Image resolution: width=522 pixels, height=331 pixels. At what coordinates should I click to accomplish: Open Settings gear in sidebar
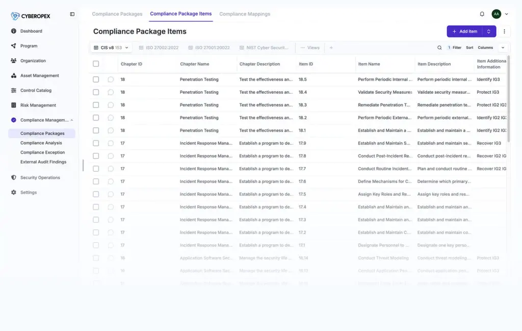[14, 192]
